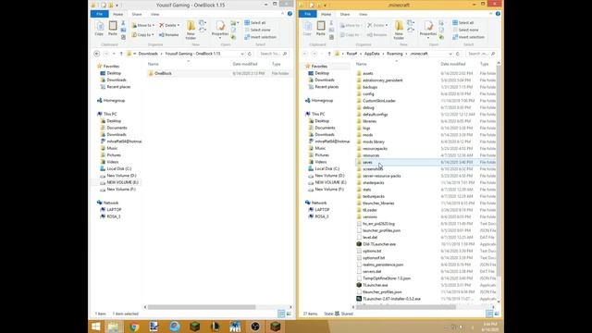Click Refresh icon in OneBlock window address bar
The width and height of the screenshot is (592, 333).
(x=250, y=54)
